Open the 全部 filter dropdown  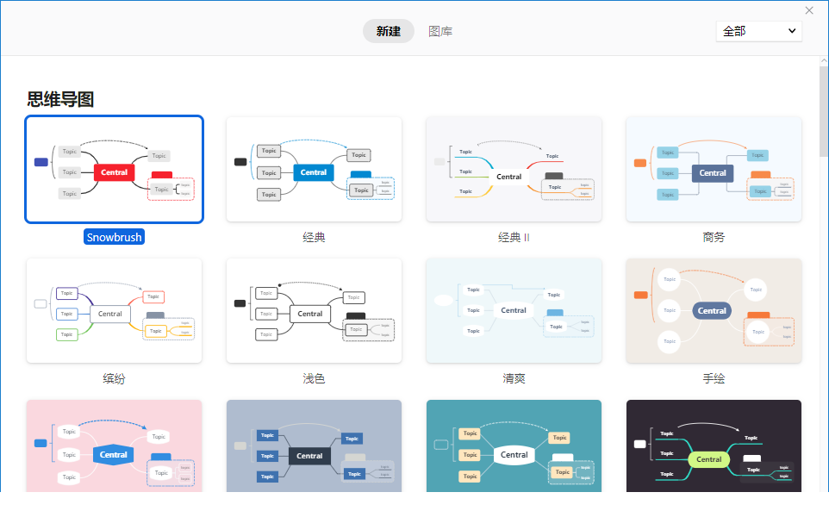(x=758, y=30)
